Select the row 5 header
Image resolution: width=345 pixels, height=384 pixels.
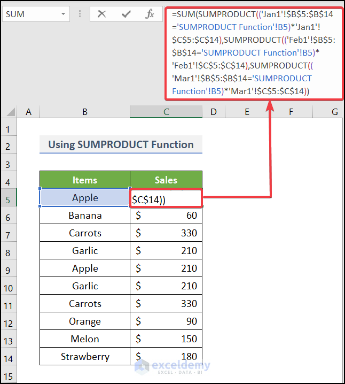coord(9,199)
